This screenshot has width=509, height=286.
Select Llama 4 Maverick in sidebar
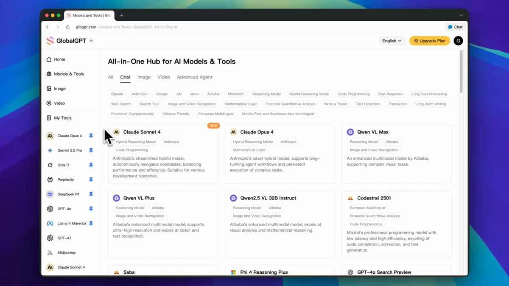coord(72,223)
